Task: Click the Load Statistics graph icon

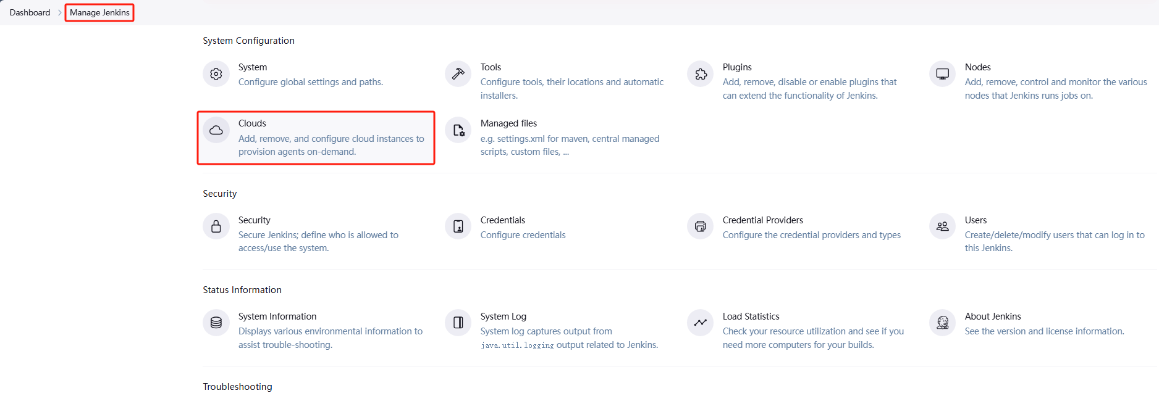Action: pos(701,323)
